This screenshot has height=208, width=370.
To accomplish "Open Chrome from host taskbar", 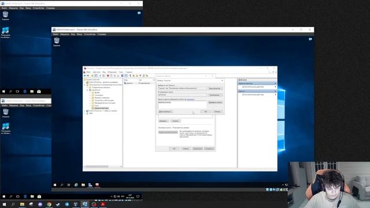I will point(49,204).
